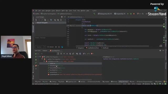Switch to Explorer tab in unit tests
Viewport: 168px width, 94px height.
(45, 51)
